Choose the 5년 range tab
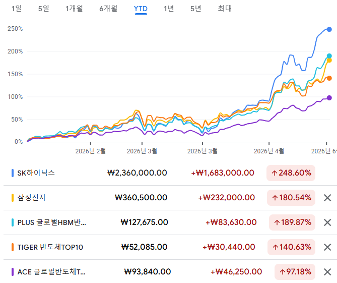 196,9
